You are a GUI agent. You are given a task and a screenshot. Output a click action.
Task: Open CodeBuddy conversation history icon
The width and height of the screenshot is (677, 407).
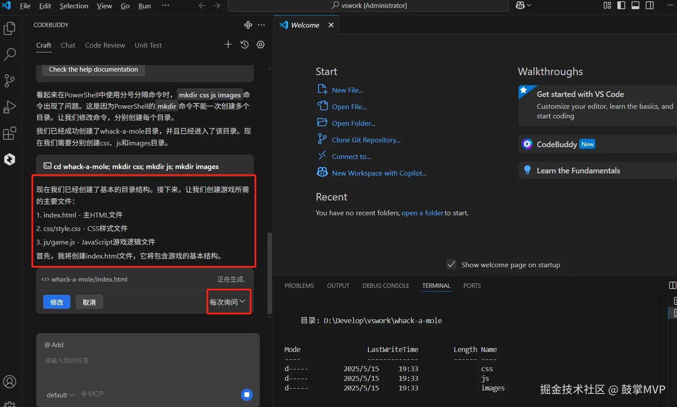(244, 45)
